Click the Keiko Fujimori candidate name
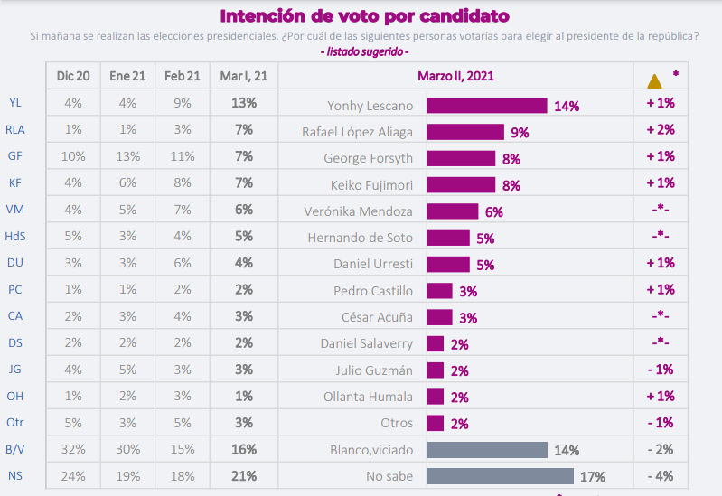 (371, 185)
